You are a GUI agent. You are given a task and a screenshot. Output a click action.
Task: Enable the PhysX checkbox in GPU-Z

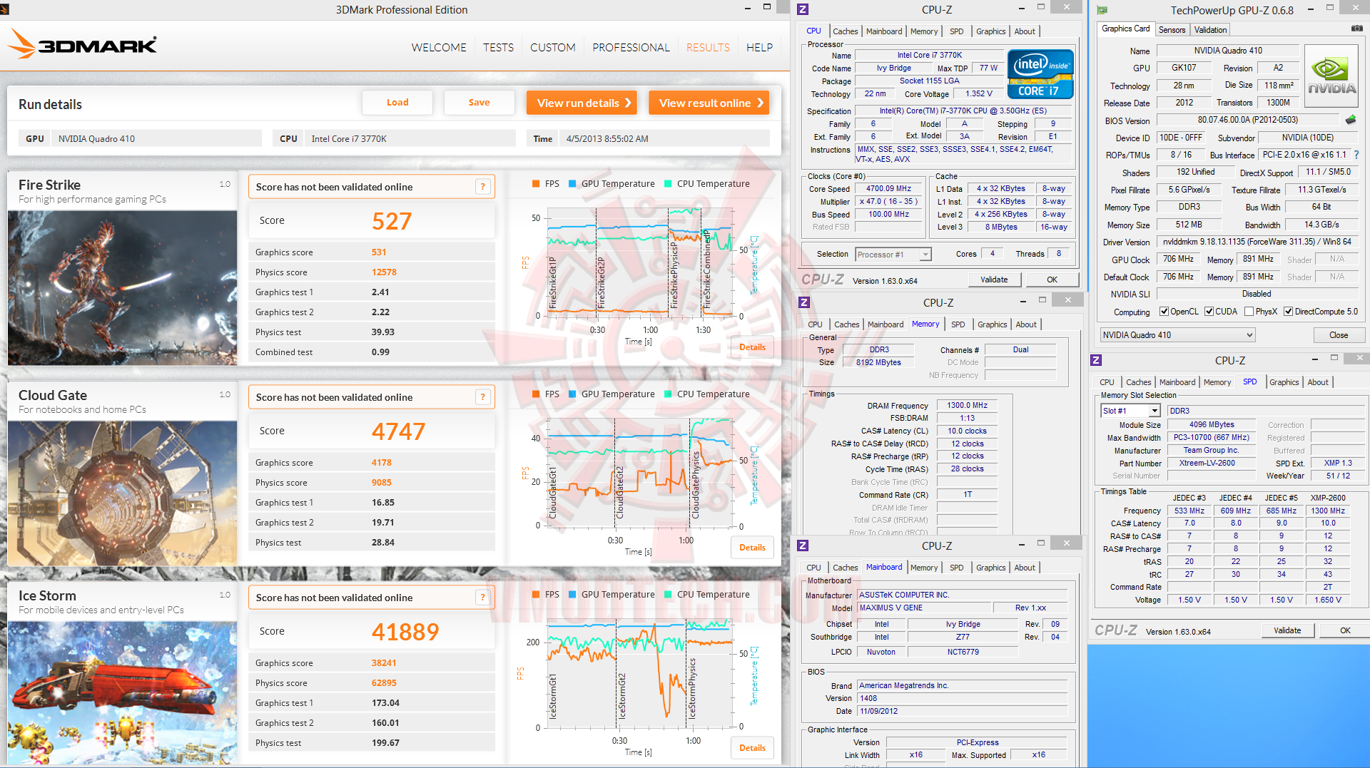pyautogui.click(x=1249, y=312)
